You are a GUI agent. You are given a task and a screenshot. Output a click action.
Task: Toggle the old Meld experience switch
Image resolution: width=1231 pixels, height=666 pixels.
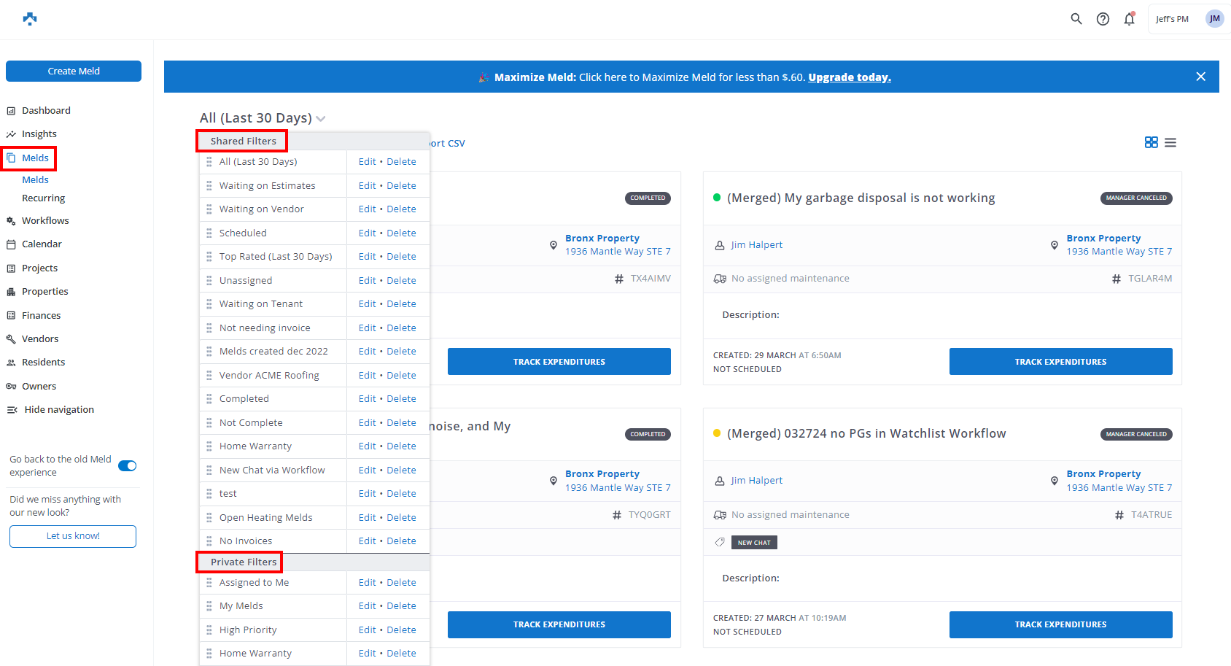tap(128, 466)
